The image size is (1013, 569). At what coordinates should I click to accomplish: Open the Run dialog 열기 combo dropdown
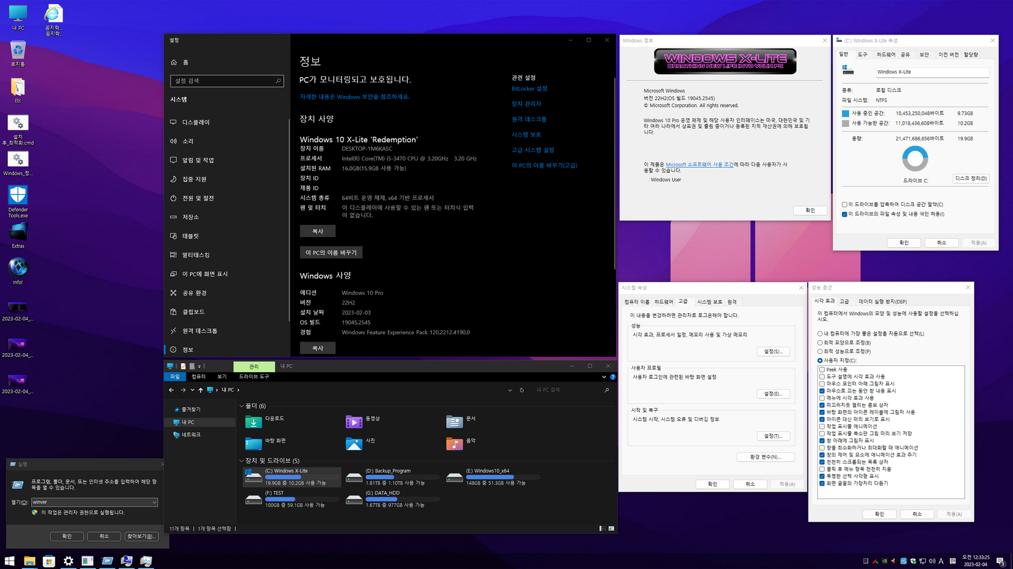tap(154, 502)
